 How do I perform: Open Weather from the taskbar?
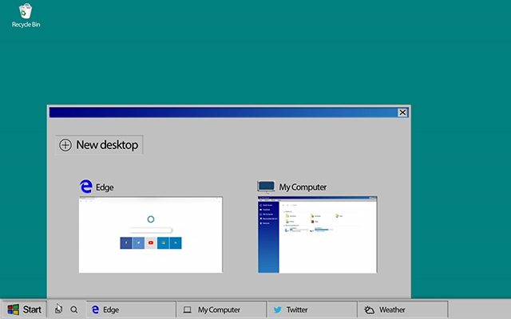[x=402, y=309]
